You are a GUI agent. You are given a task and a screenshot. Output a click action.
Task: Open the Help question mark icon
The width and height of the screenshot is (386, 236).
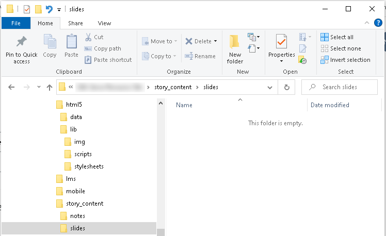(x=378, y=23)
